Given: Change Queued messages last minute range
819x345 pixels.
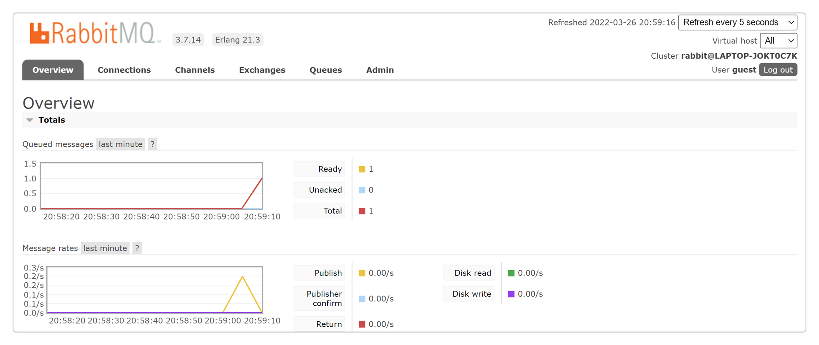Looking at the screenshot, I should (x=120, y=144).
